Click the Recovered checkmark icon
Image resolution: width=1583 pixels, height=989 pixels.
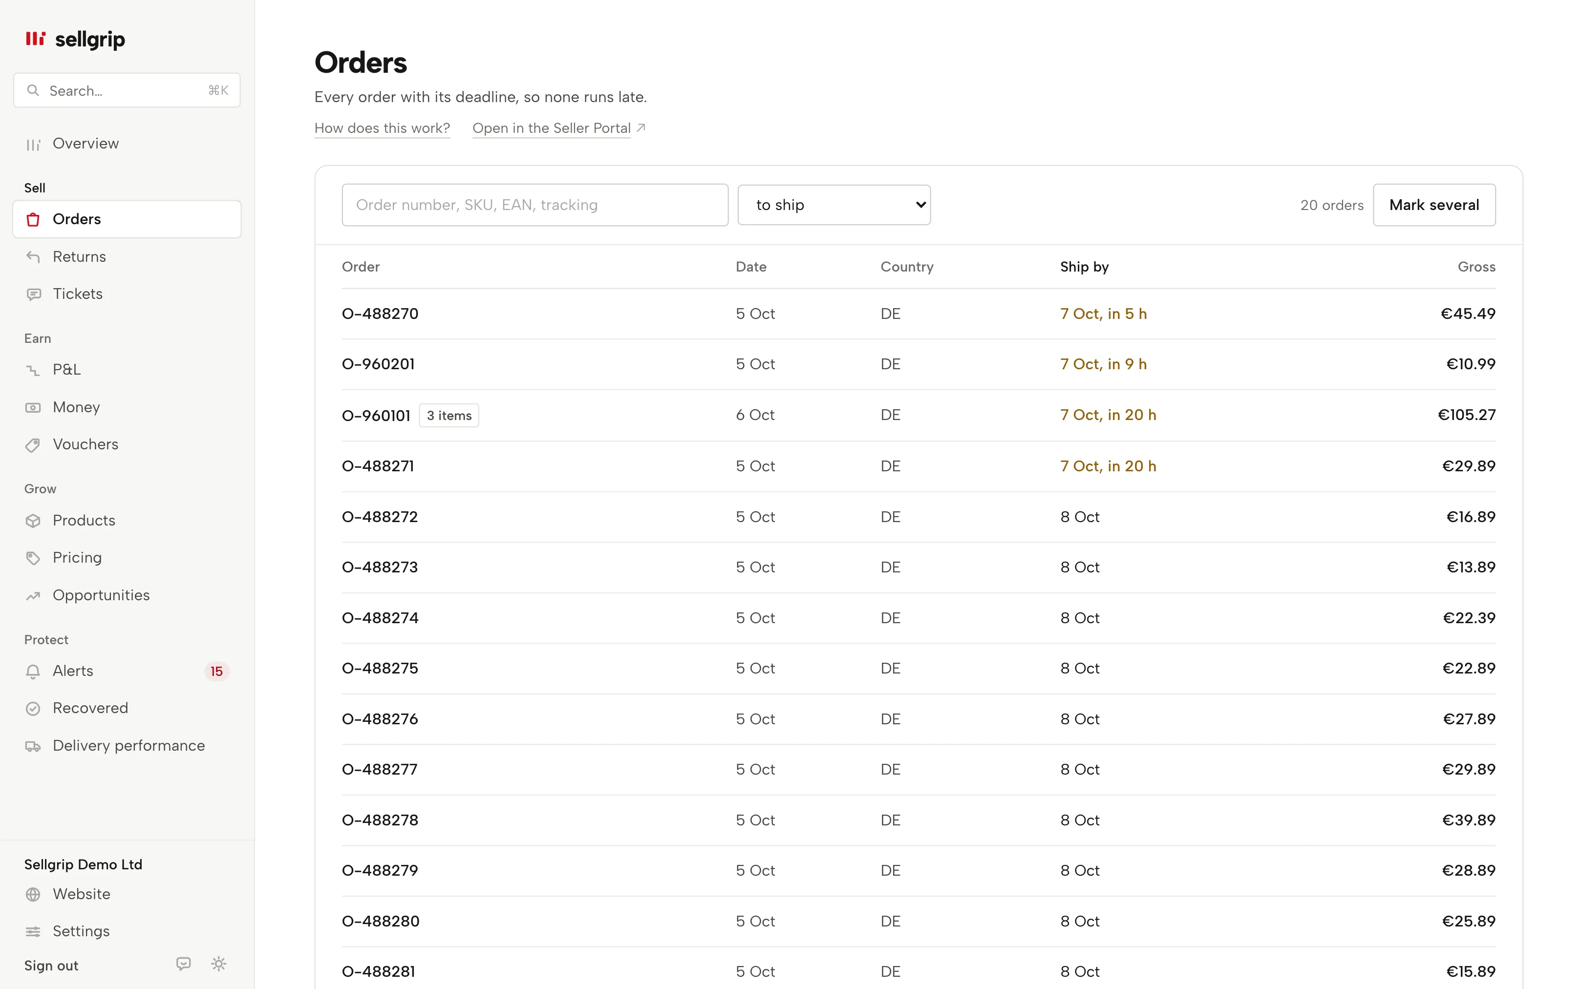[x=33, y=708]
